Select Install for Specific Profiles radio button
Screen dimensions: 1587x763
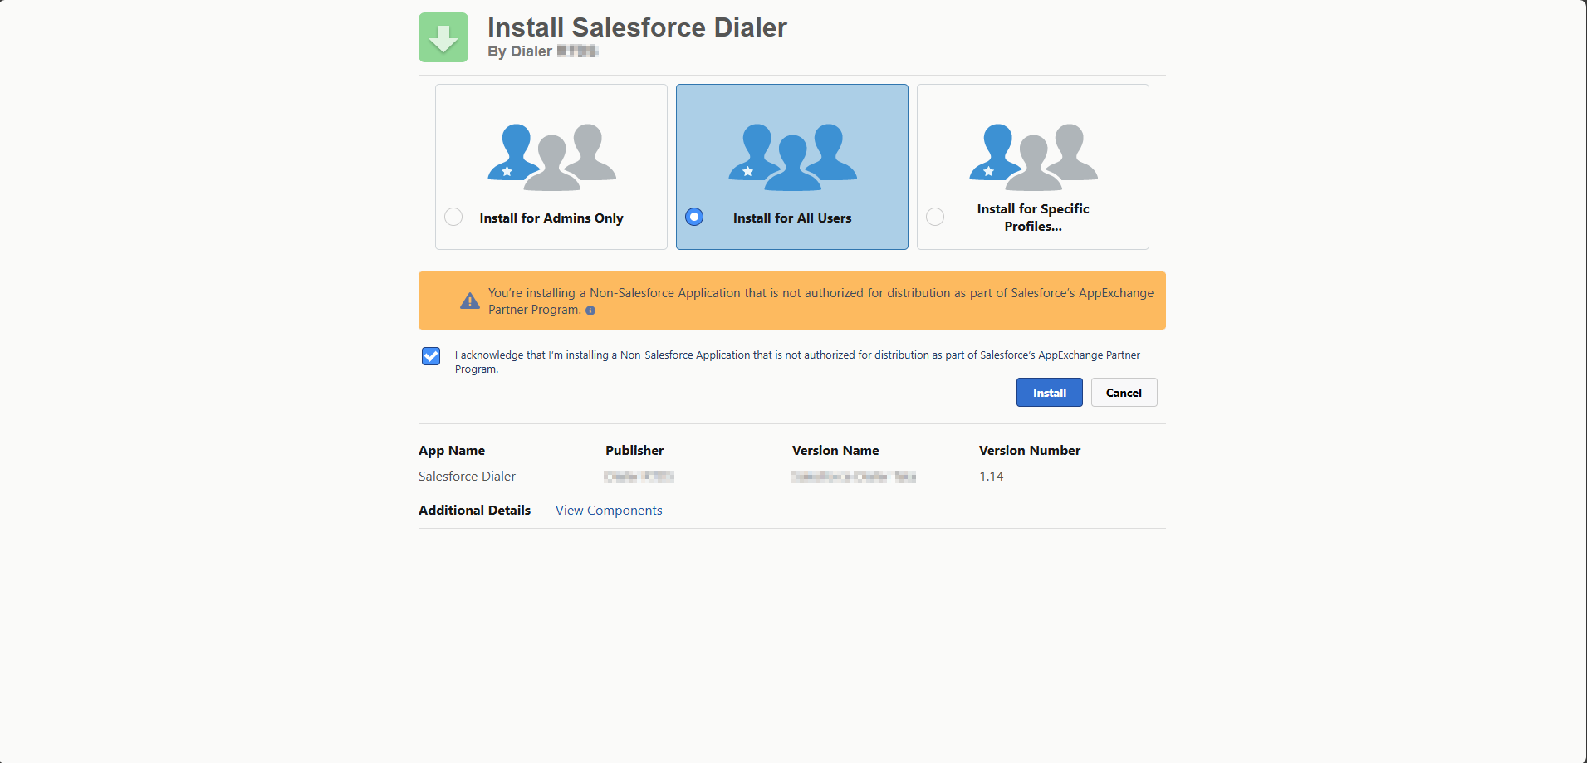tap(935, 217)
